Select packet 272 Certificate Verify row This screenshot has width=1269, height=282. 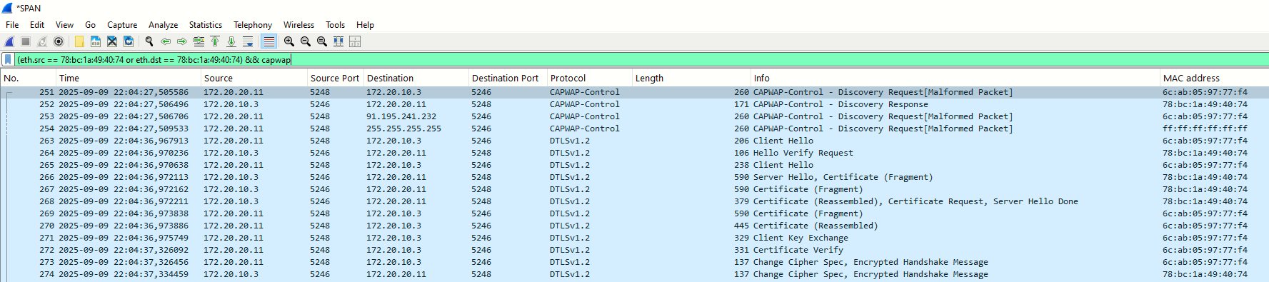coord(634,250)
